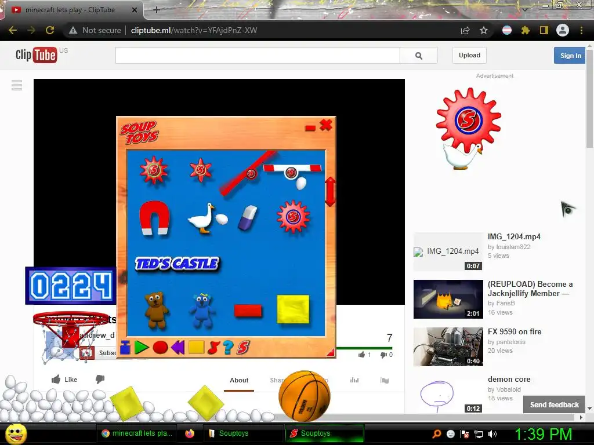Click the Sign In button
This screenshot has height=445, width=594.
click(570, 56)
